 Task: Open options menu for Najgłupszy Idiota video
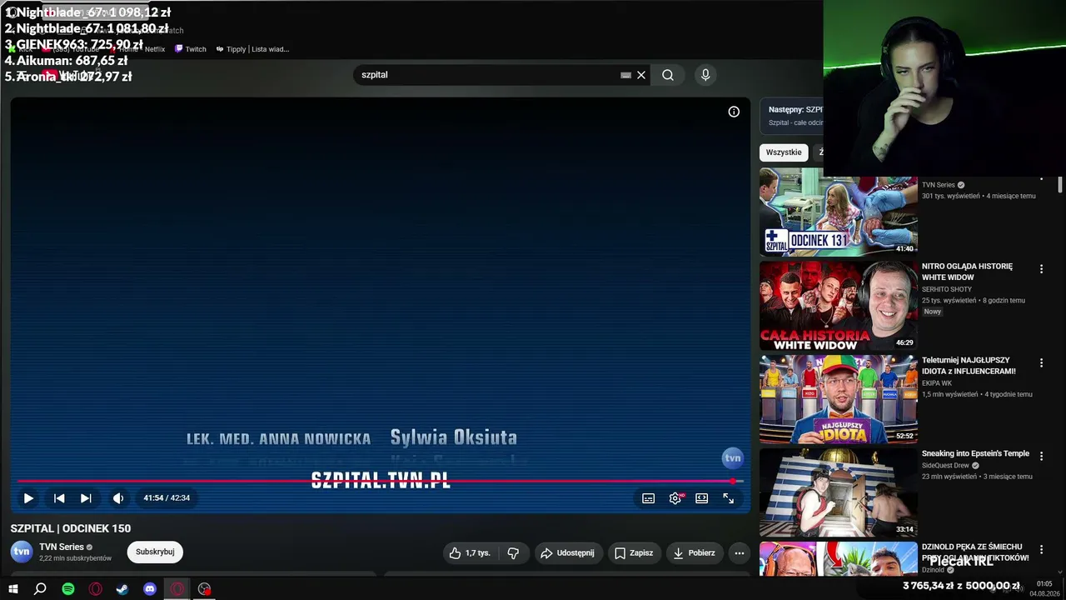pos(1041,362)
